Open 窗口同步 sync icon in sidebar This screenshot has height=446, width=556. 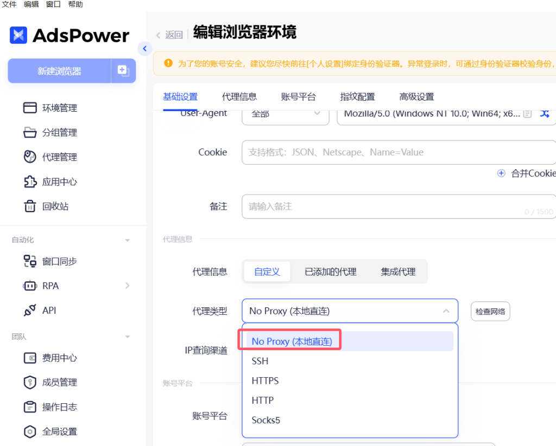[30, 261]
